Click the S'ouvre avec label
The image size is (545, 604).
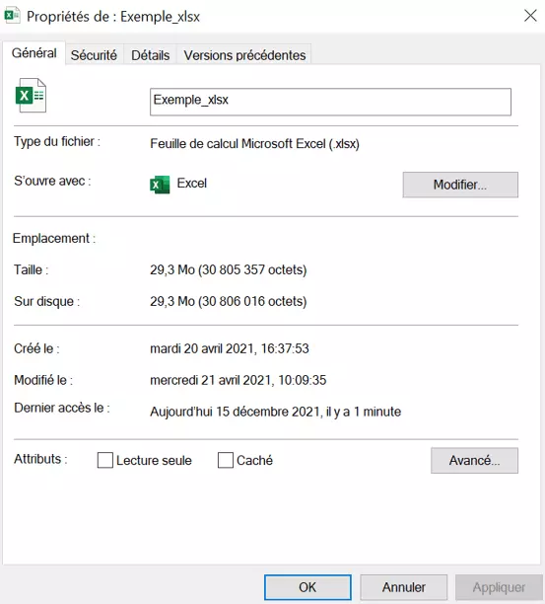[52, 181]
